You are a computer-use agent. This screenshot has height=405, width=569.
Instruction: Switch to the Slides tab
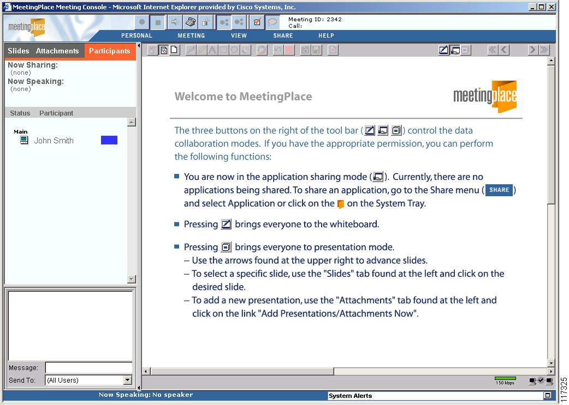pyautogui.click(x=19, y=51)
